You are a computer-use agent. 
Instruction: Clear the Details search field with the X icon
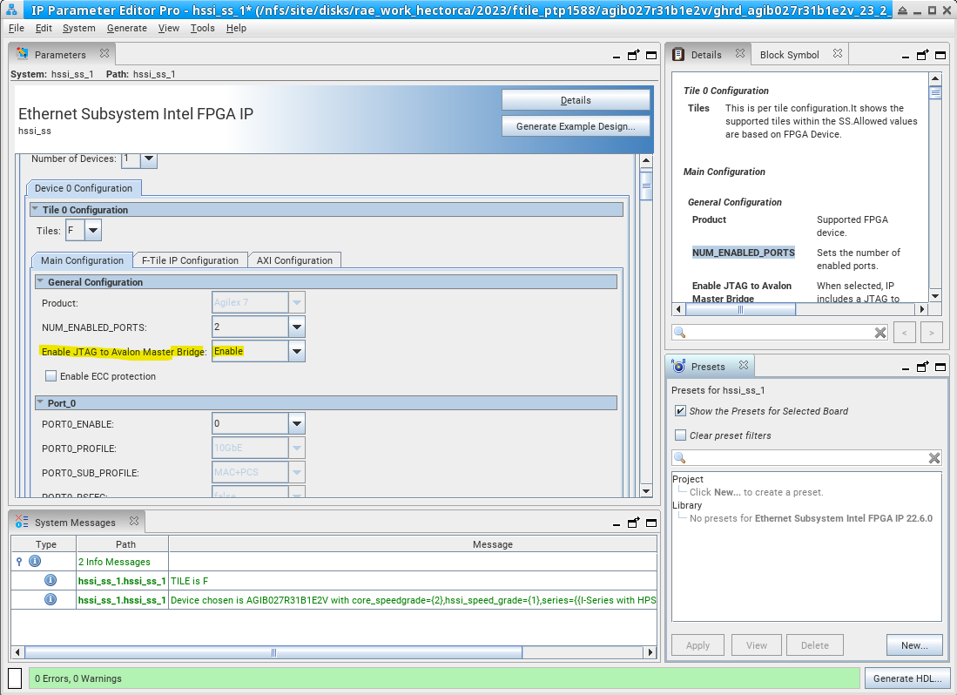click(880, 333)
